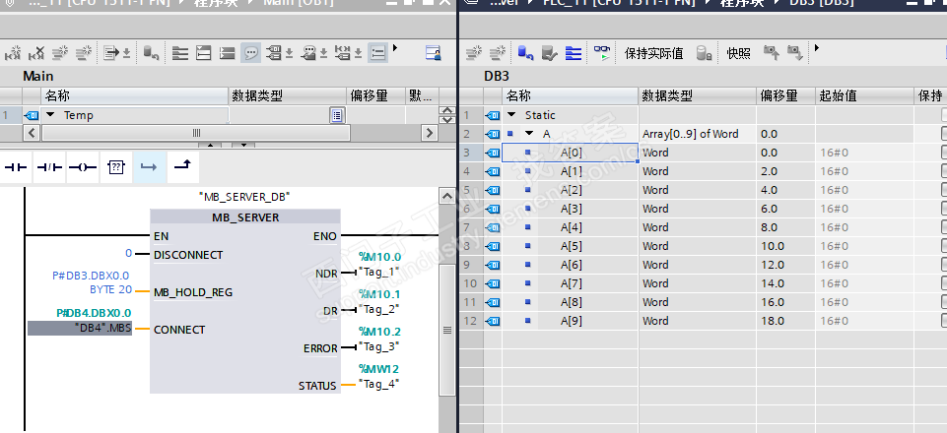Click the insert network icon in Main toolbar
The image size is (947, 433).
13,53
